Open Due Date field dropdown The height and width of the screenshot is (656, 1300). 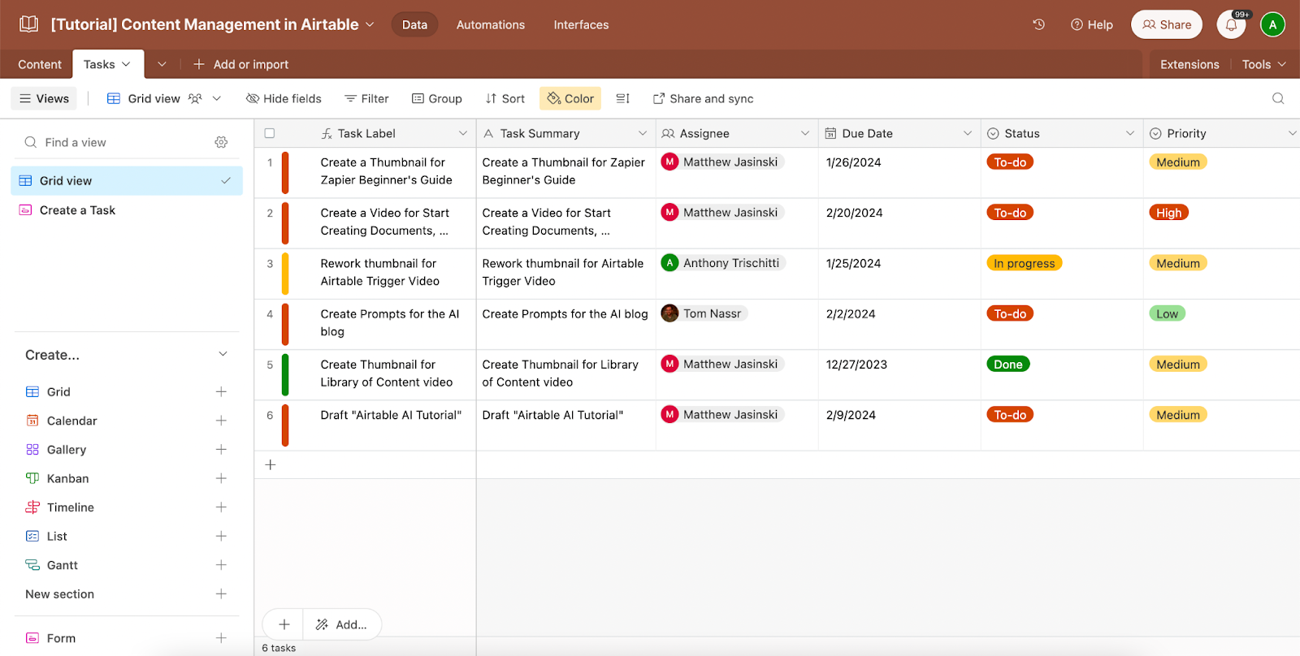[968, 133]
